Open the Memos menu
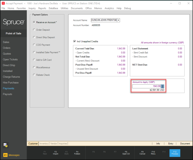Image resolution: width=193 pixels, height=160 pixels. coord(98,8)
